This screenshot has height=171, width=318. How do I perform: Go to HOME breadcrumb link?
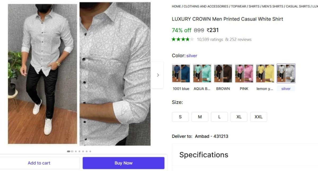coord(176,6)
